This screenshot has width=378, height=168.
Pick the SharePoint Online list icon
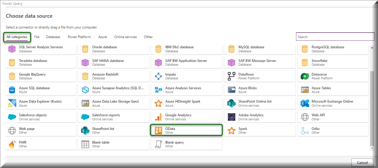pos(231,103)
